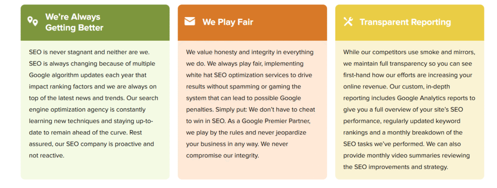Click the yellow card header banner

pyautogui.click(x=410, y=22)
